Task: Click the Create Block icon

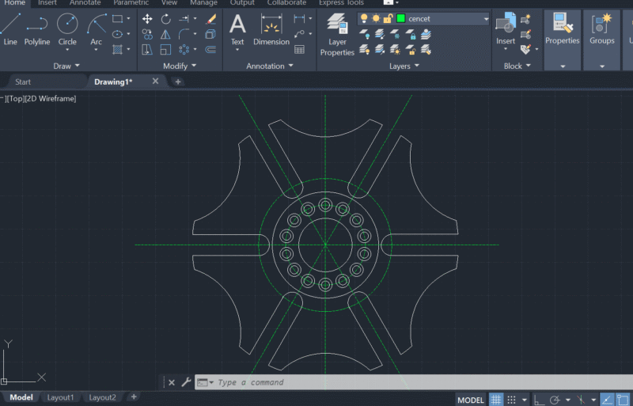Action: pyautogui.click(x=525, y=19)
